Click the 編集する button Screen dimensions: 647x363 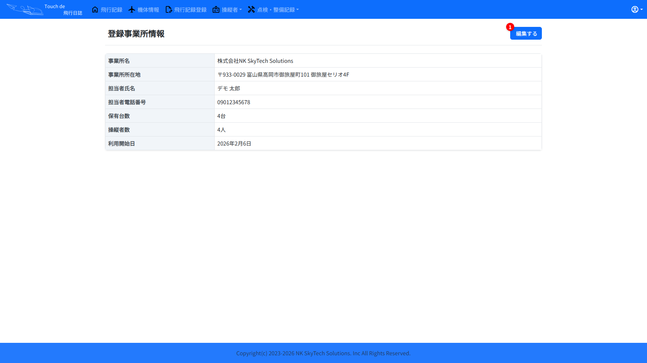click(x=526, y=33)
